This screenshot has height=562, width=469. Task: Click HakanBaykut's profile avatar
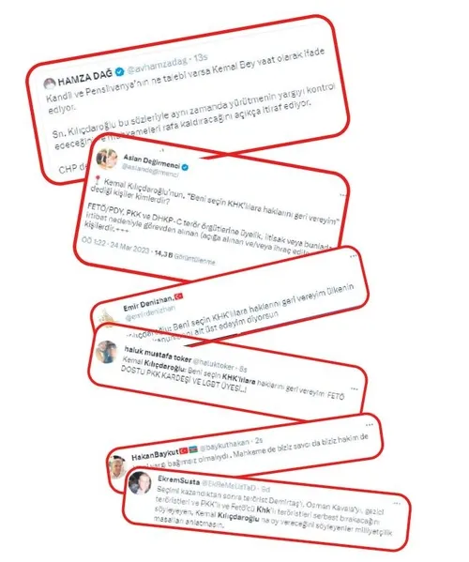118,467
